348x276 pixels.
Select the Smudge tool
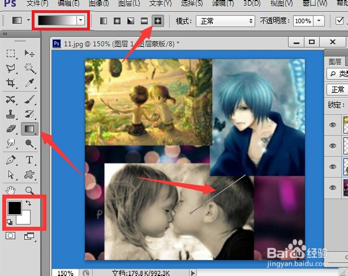[11, 144]
